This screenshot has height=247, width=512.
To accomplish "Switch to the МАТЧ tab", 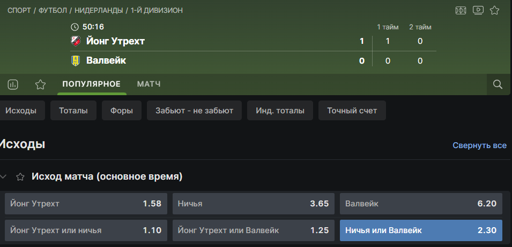I will 149,84.
